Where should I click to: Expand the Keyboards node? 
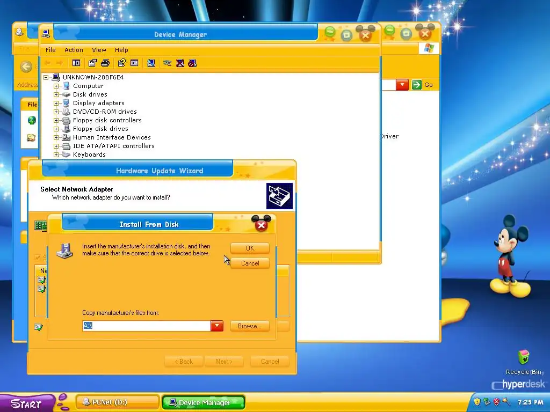[56, 154]
